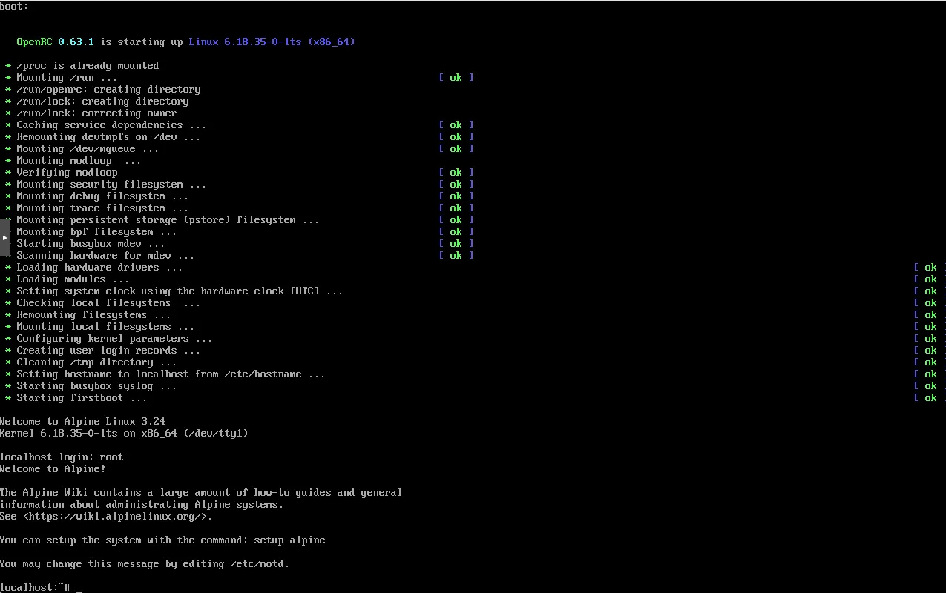Click 'boot:' text at top
This screenshot has width=946, height=593.
[14, 6]
